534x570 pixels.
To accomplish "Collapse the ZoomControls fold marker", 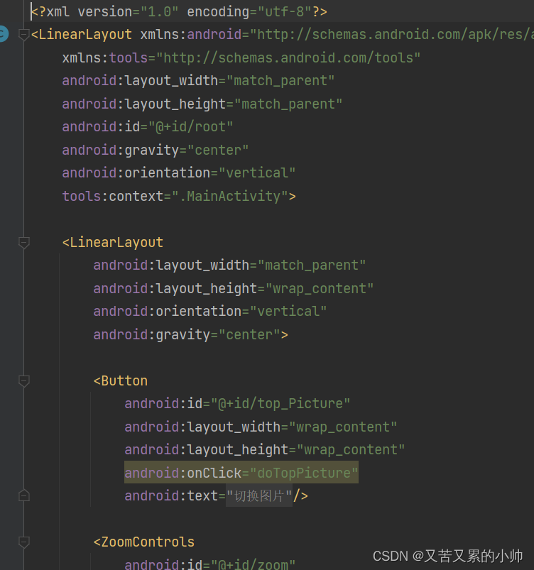I will coord(23,542).
